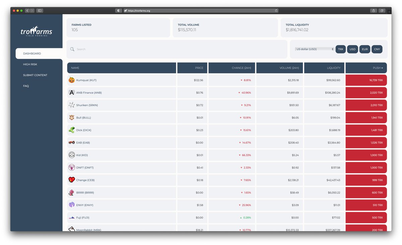Click the Kid (KID) face icon
Screen dimensions: 402x245
tap(71, 155)
